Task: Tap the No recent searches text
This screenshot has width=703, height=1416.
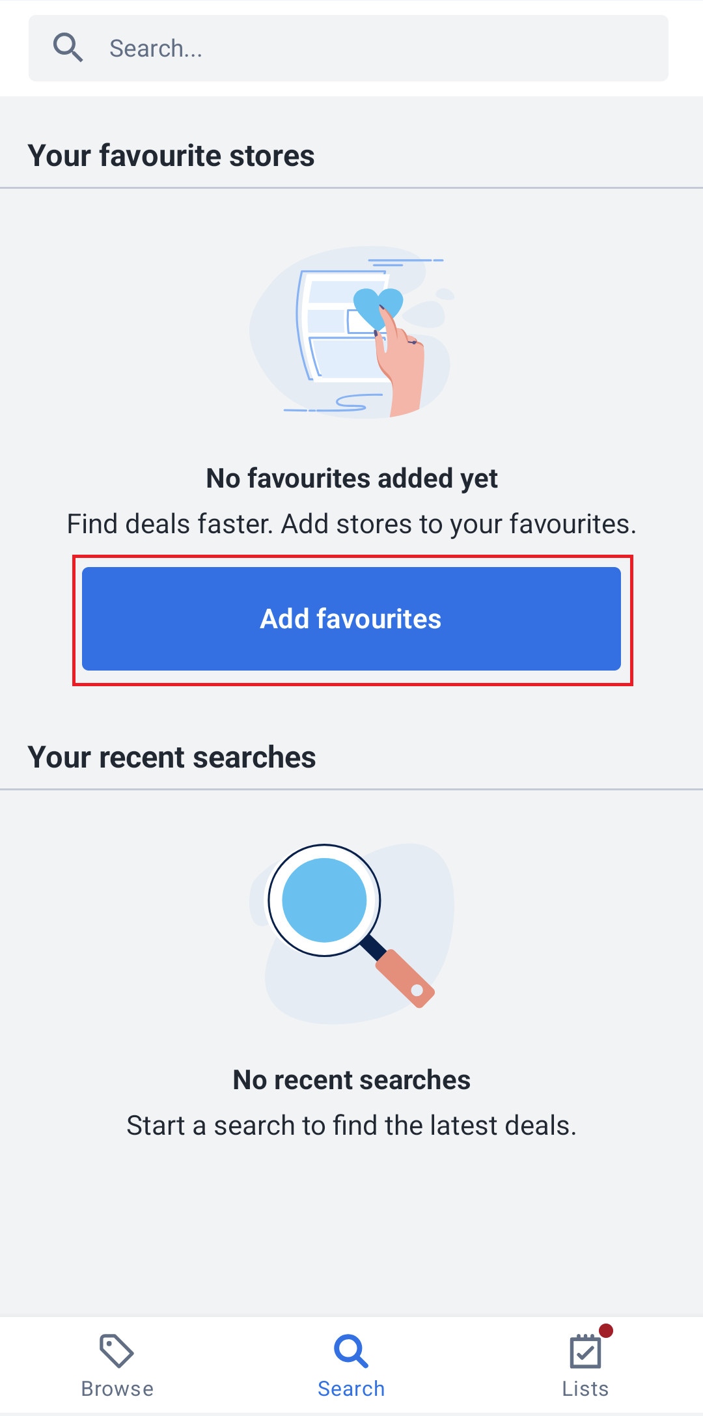Action: coord(351,1080)
